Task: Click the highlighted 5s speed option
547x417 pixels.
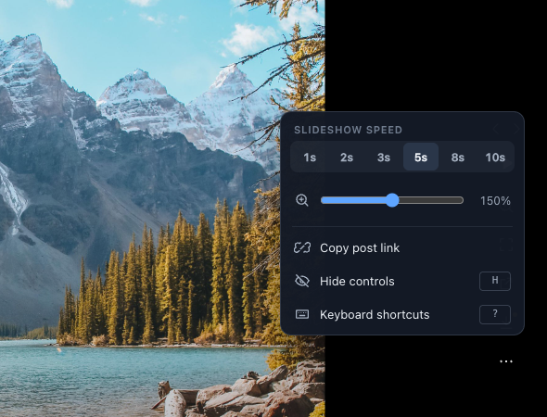Action: (x=421, y=158)
